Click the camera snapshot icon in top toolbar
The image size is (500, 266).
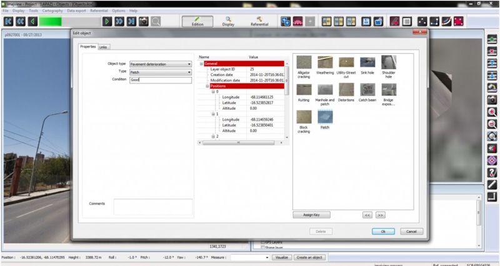(x=144, y=22)
